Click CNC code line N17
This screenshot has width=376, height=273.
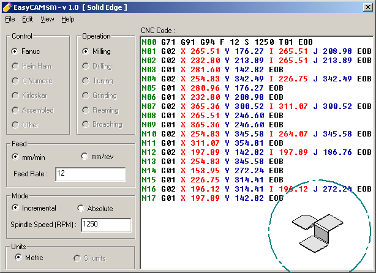coord(212,198)
